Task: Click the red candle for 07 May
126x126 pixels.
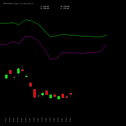Action: click(22, 70)
